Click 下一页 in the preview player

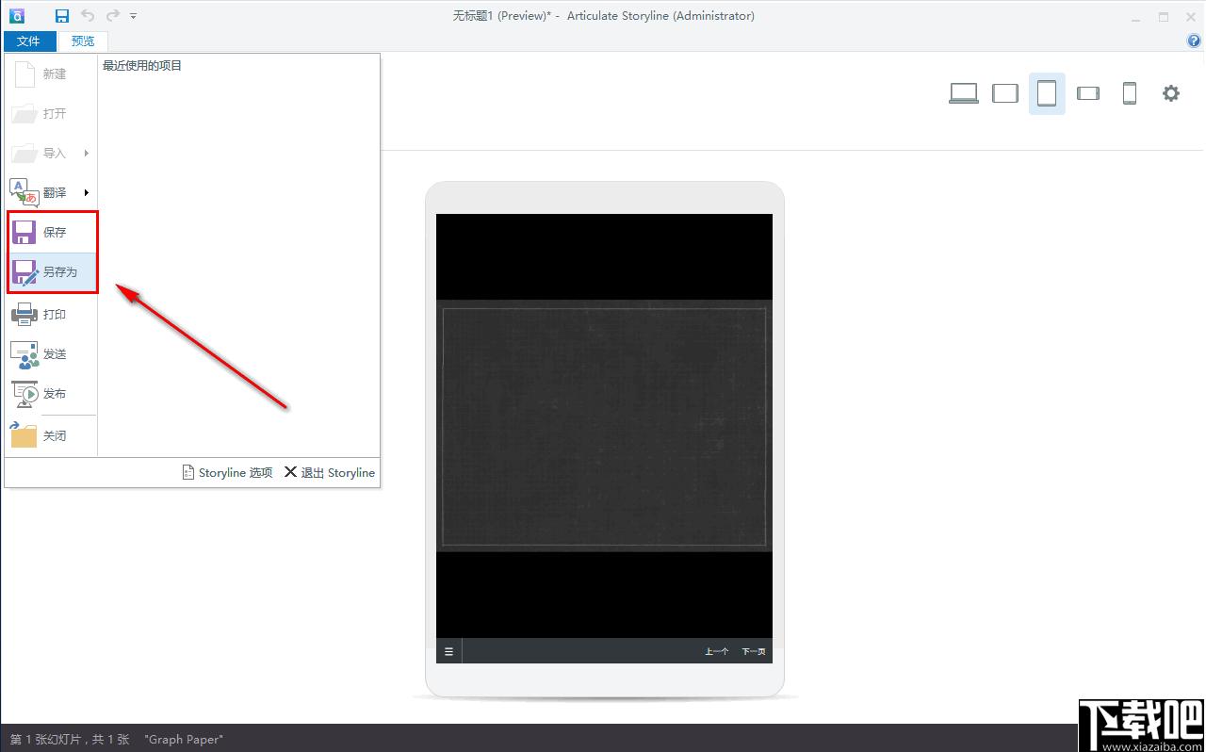754,651
